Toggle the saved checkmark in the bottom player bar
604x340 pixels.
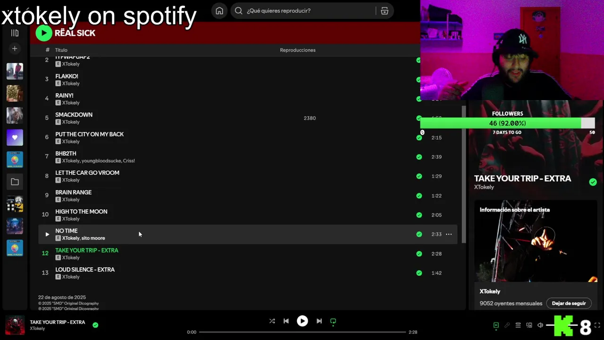95,325
